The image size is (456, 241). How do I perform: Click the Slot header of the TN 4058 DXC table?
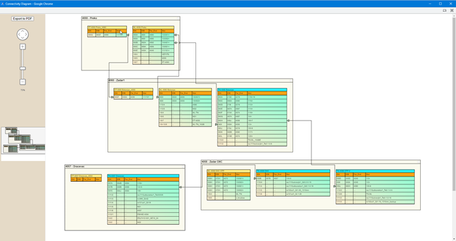pos(307,175)
